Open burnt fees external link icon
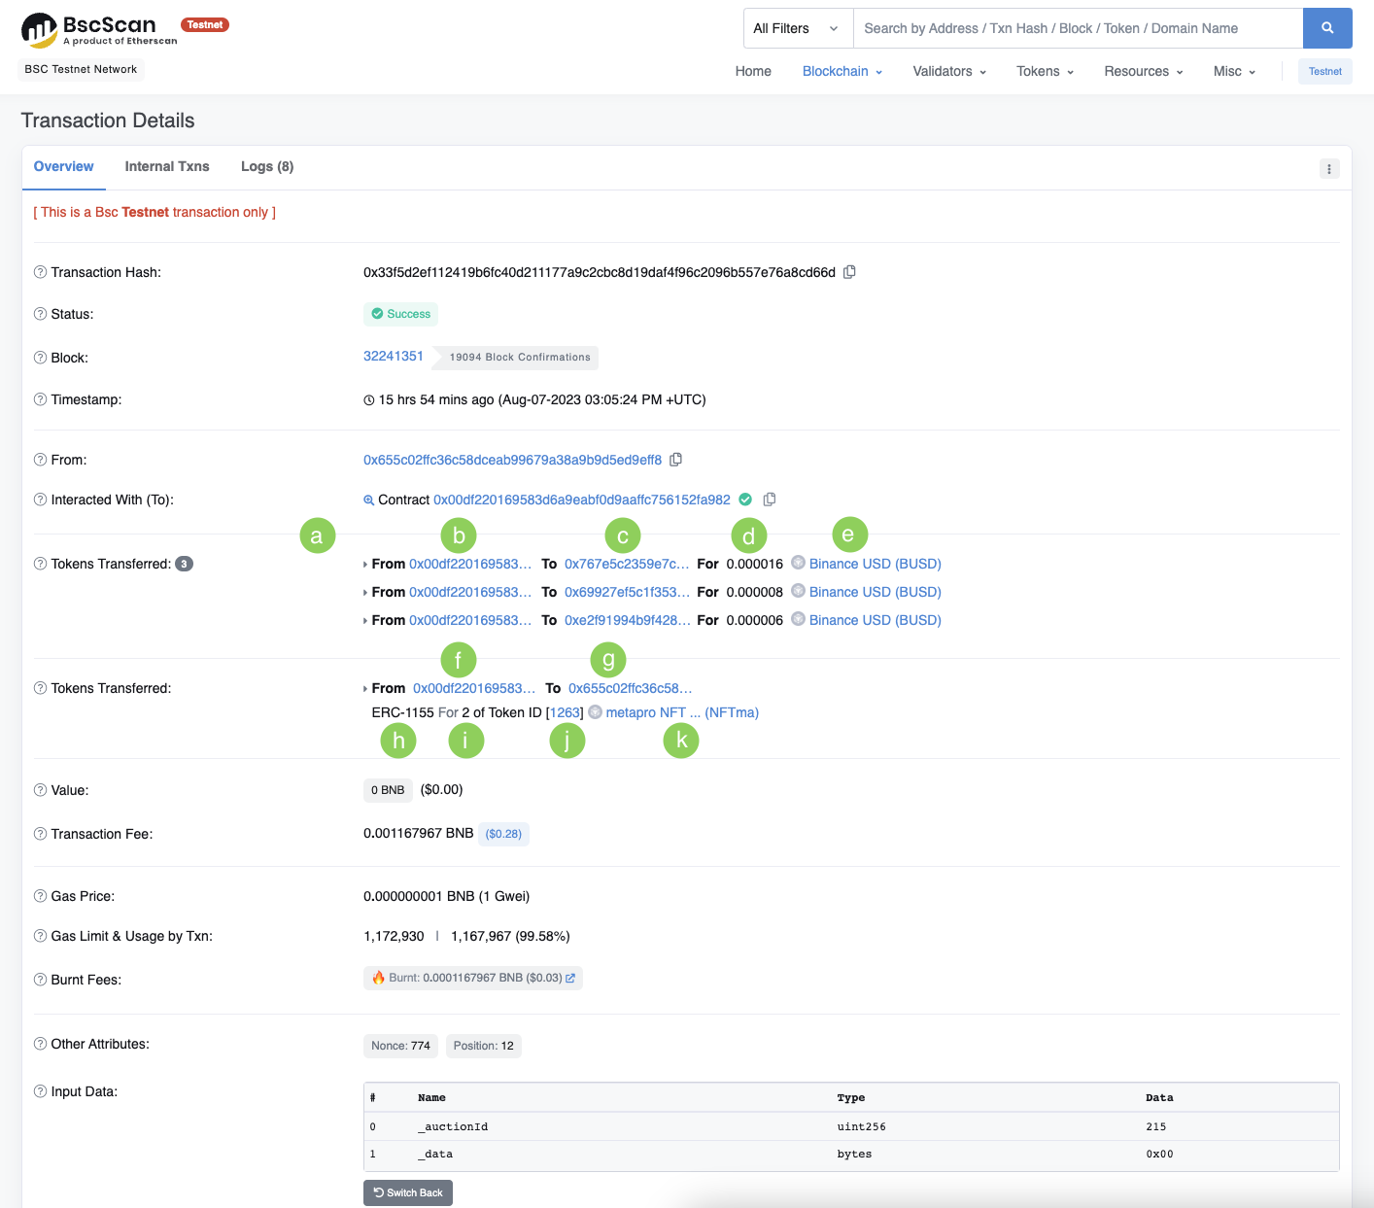 (x=570, y=979)
